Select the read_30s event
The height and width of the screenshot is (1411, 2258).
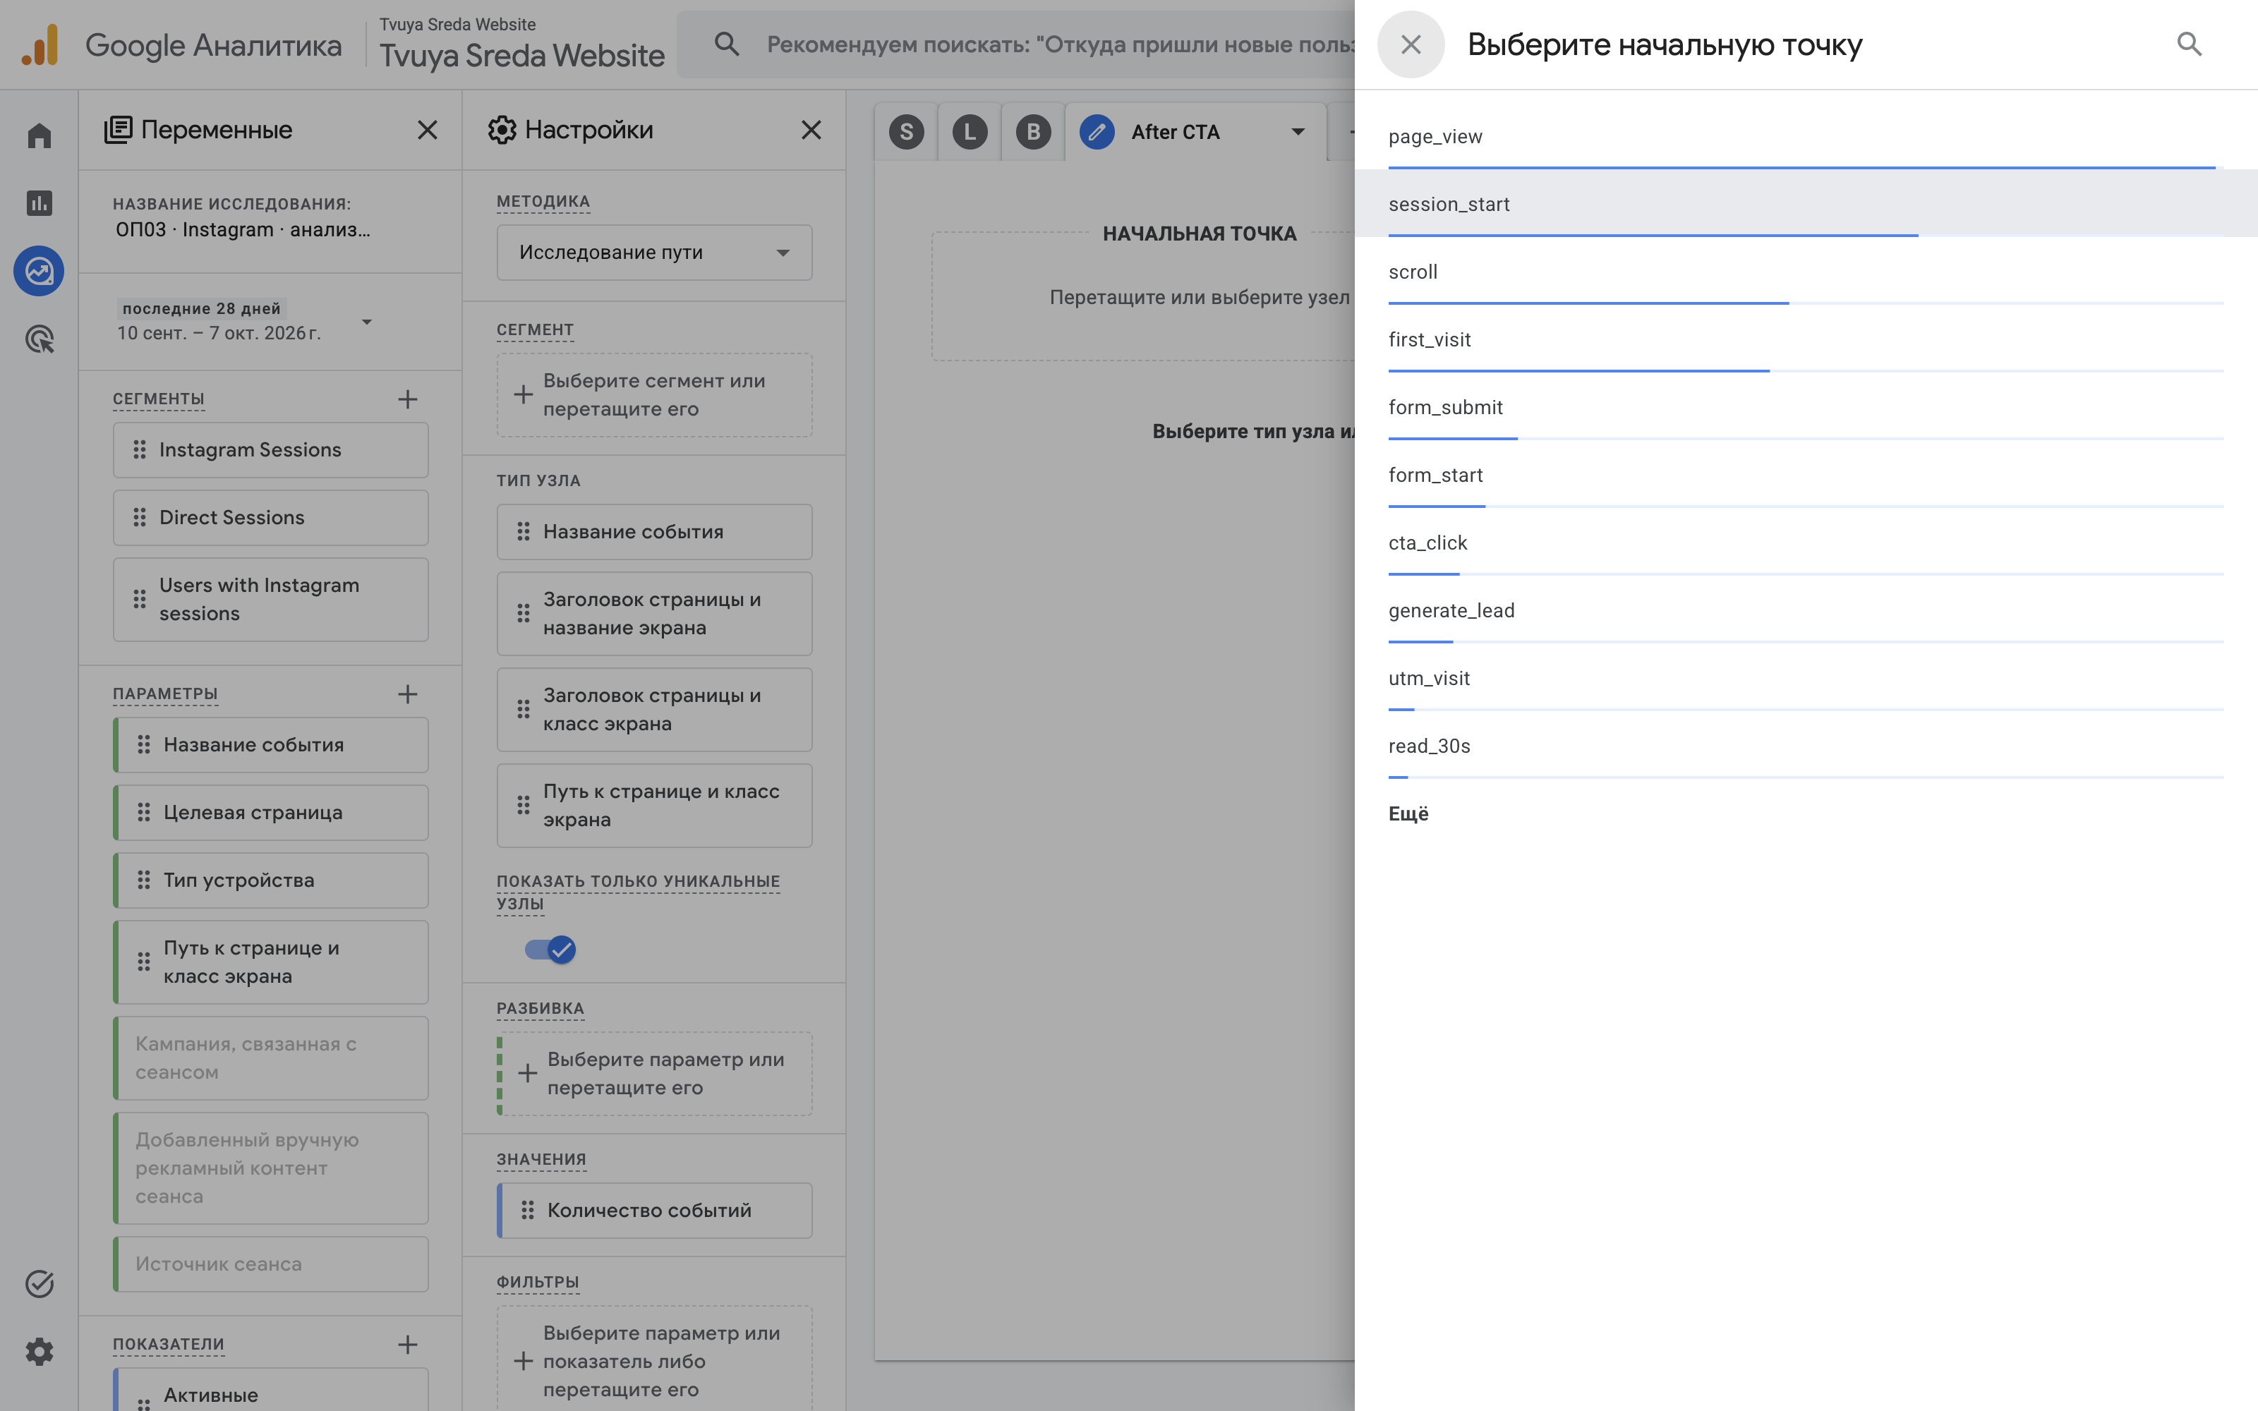pyautogui.click(x=1806, y=746)
